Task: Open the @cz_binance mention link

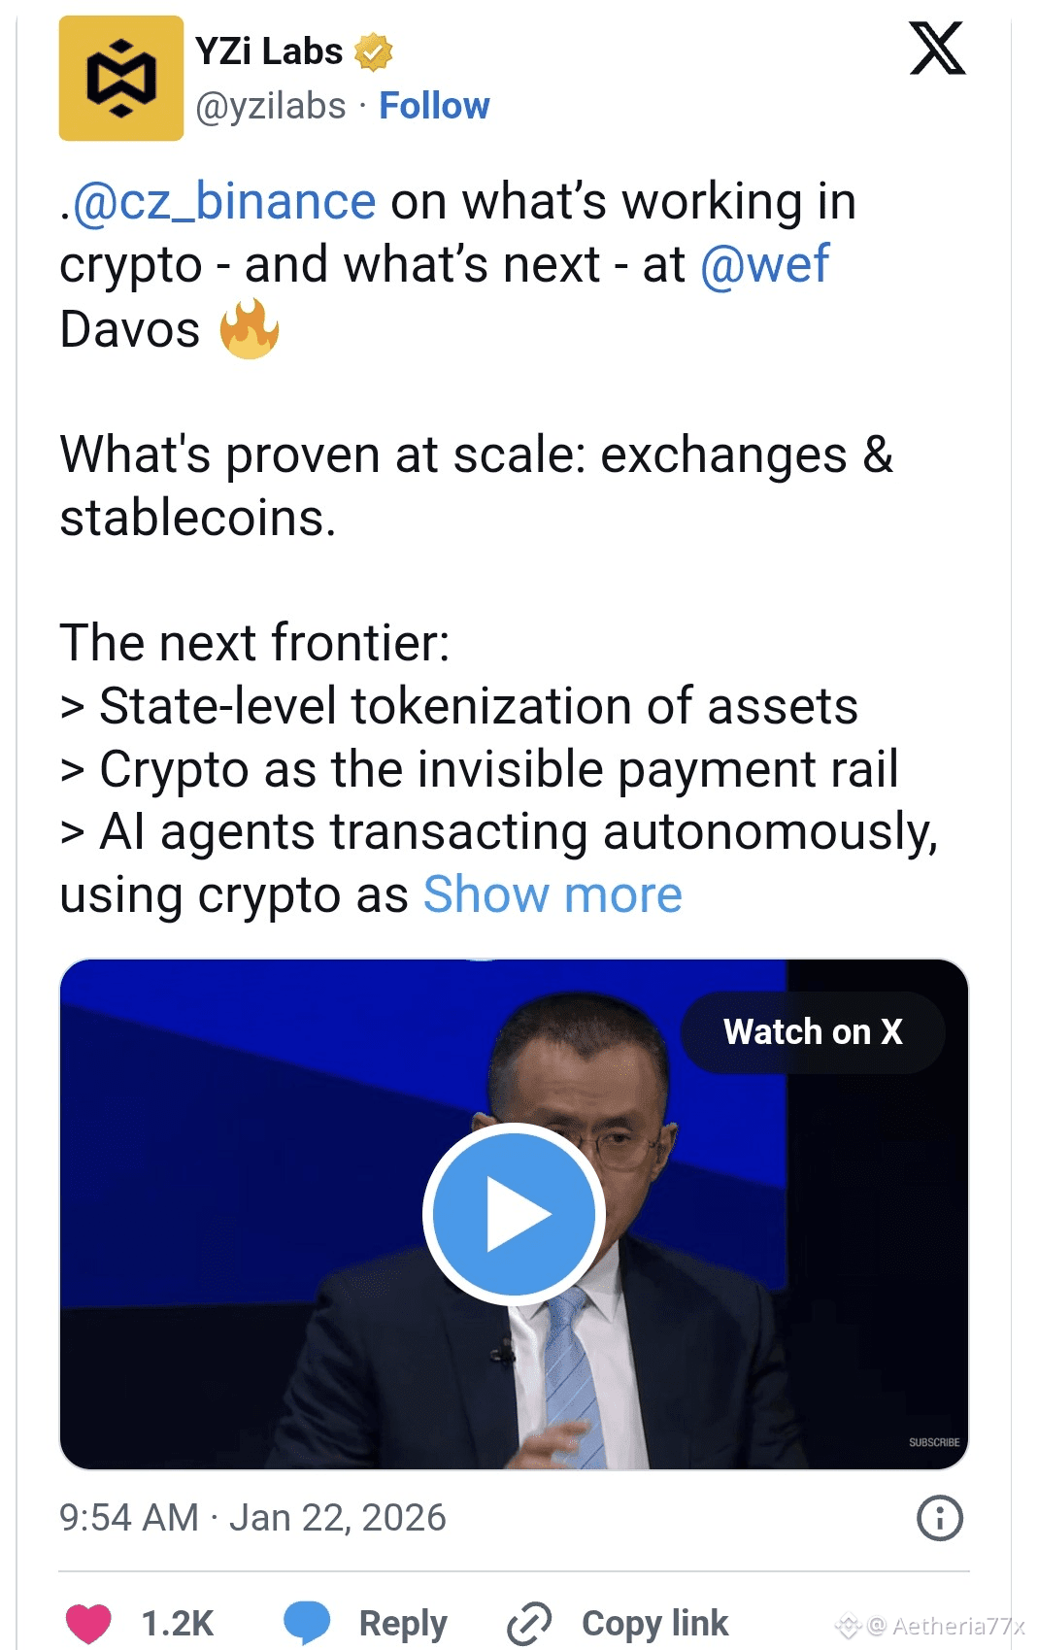Action: pos(224,202)
